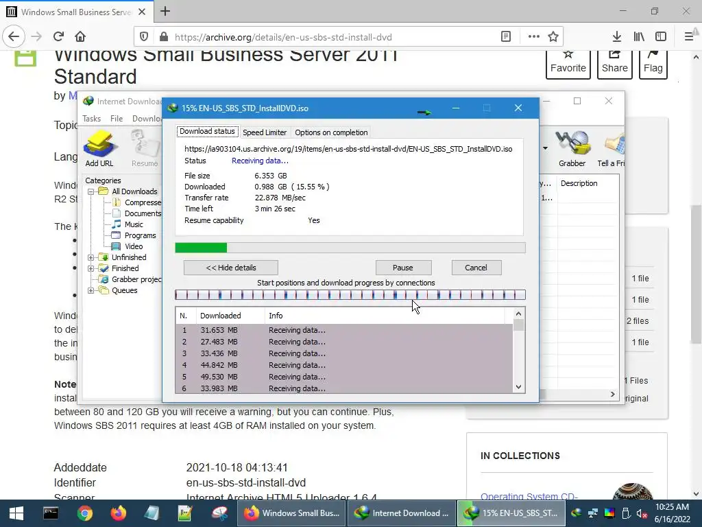
Task: Click tracking protection shield icon
Action: [x=144, y=37]
